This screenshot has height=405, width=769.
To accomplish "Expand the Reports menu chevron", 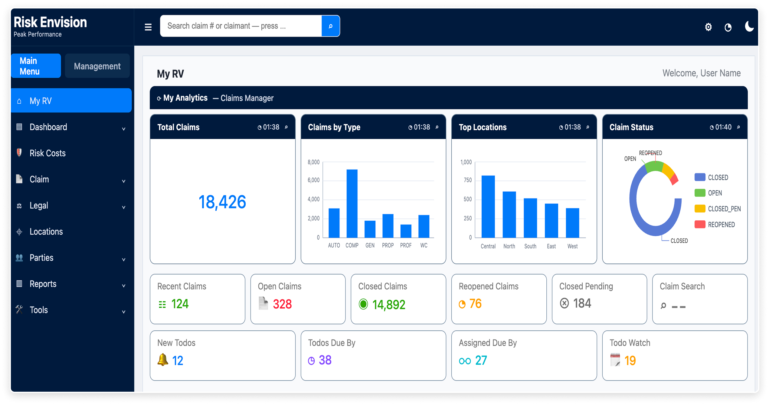I will (x=123, y=285).
